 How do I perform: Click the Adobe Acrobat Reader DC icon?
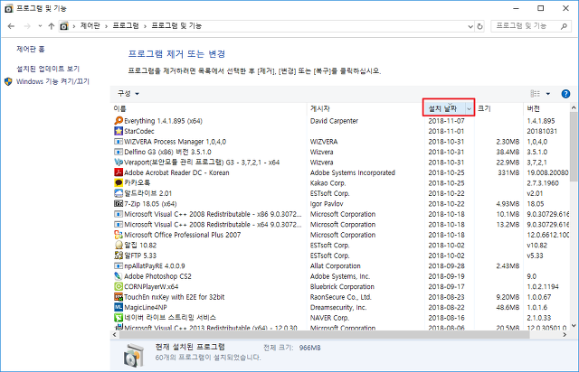tap(119, 172)
